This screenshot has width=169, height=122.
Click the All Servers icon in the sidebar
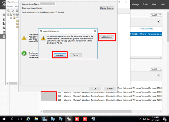pos(4,24)
